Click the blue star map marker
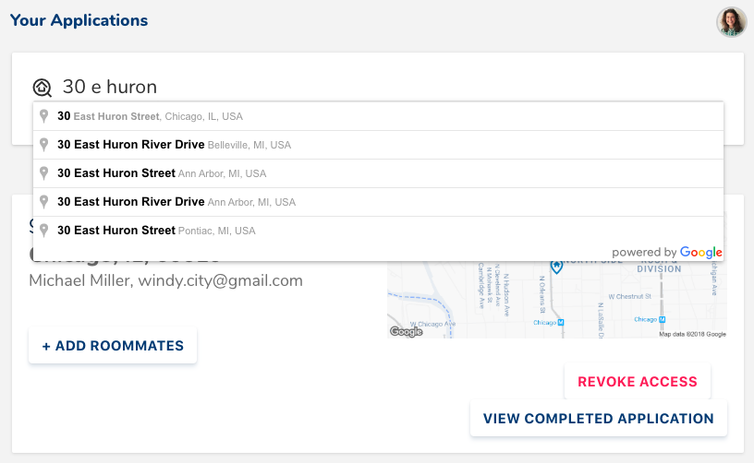 (x=556, y=267)
